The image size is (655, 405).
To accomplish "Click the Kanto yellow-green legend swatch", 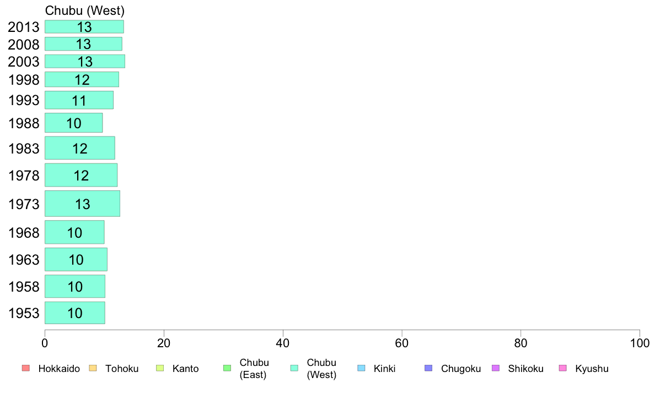I will tap(160, 368).
